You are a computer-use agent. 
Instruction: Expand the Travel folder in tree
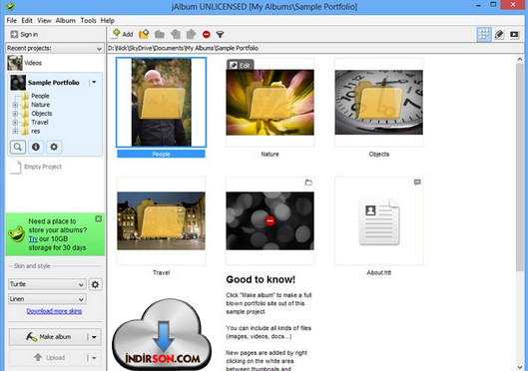point(15,122)
